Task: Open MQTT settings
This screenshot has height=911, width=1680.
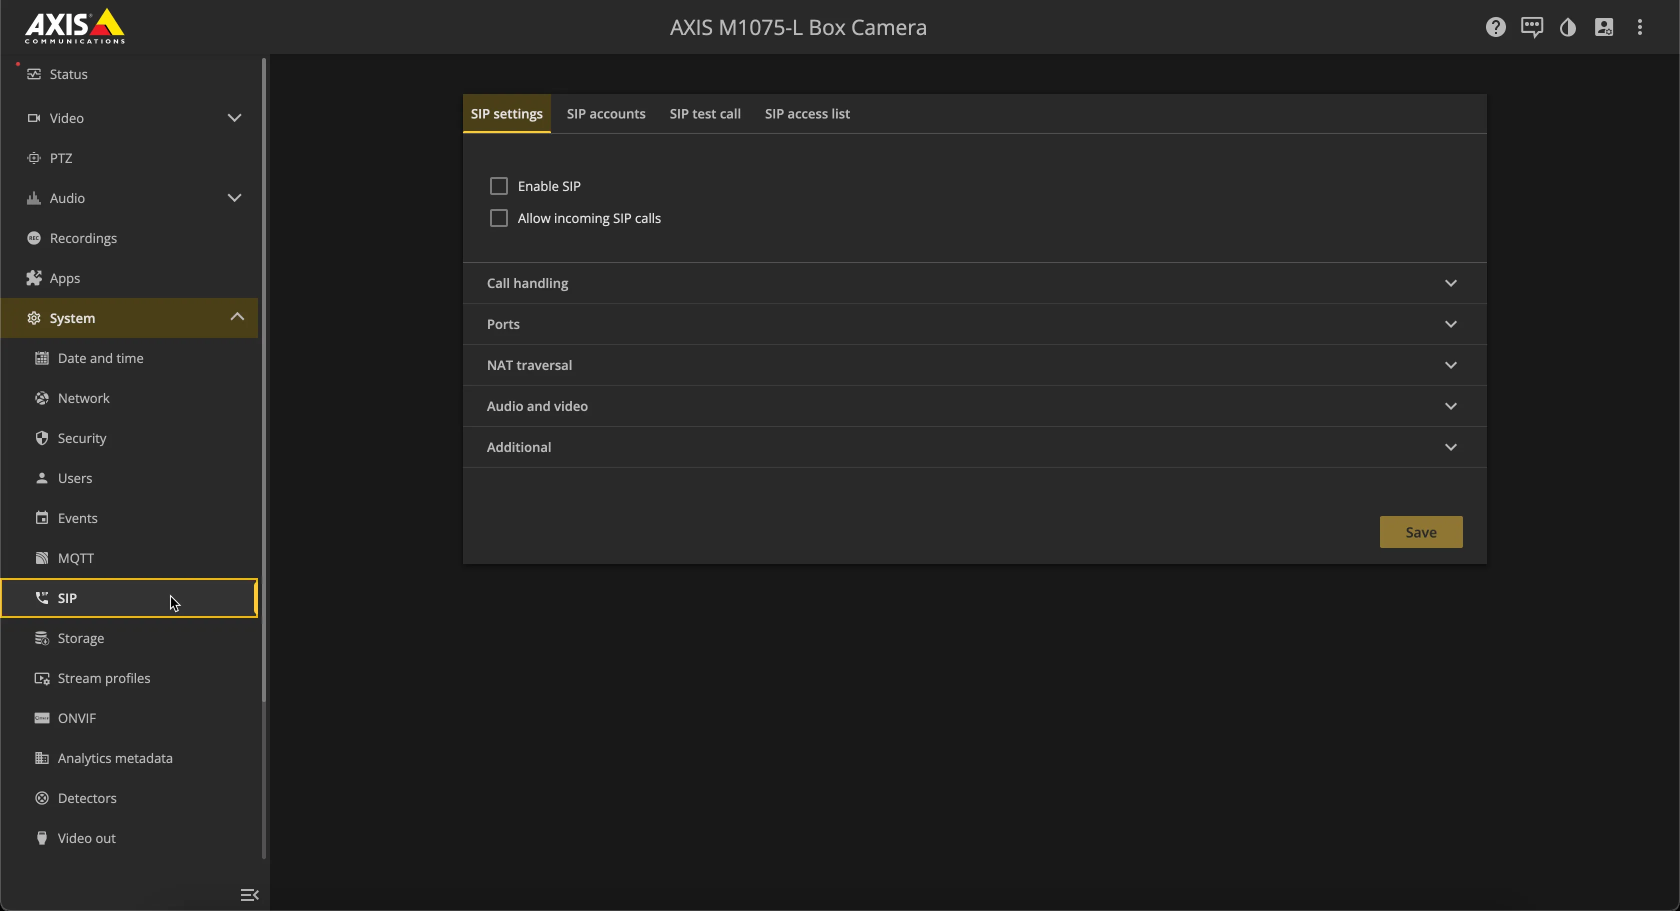Action: [130, 558]
